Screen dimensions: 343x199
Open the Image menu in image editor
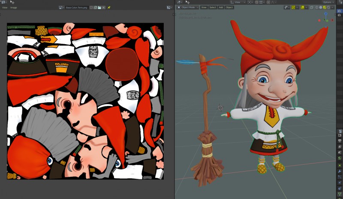pos(14,7)
